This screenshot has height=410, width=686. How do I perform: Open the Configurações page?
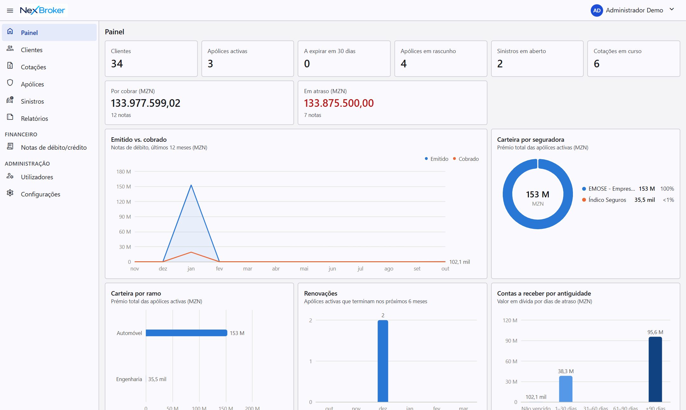[x=49, y=194]
